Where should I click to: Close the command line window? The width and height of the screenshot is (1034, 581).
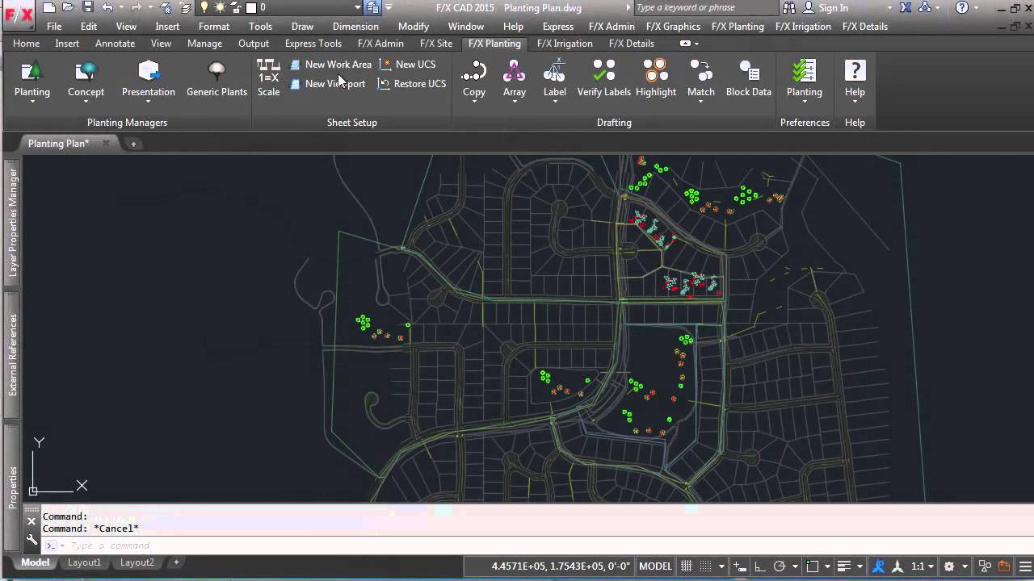point(32,521)
